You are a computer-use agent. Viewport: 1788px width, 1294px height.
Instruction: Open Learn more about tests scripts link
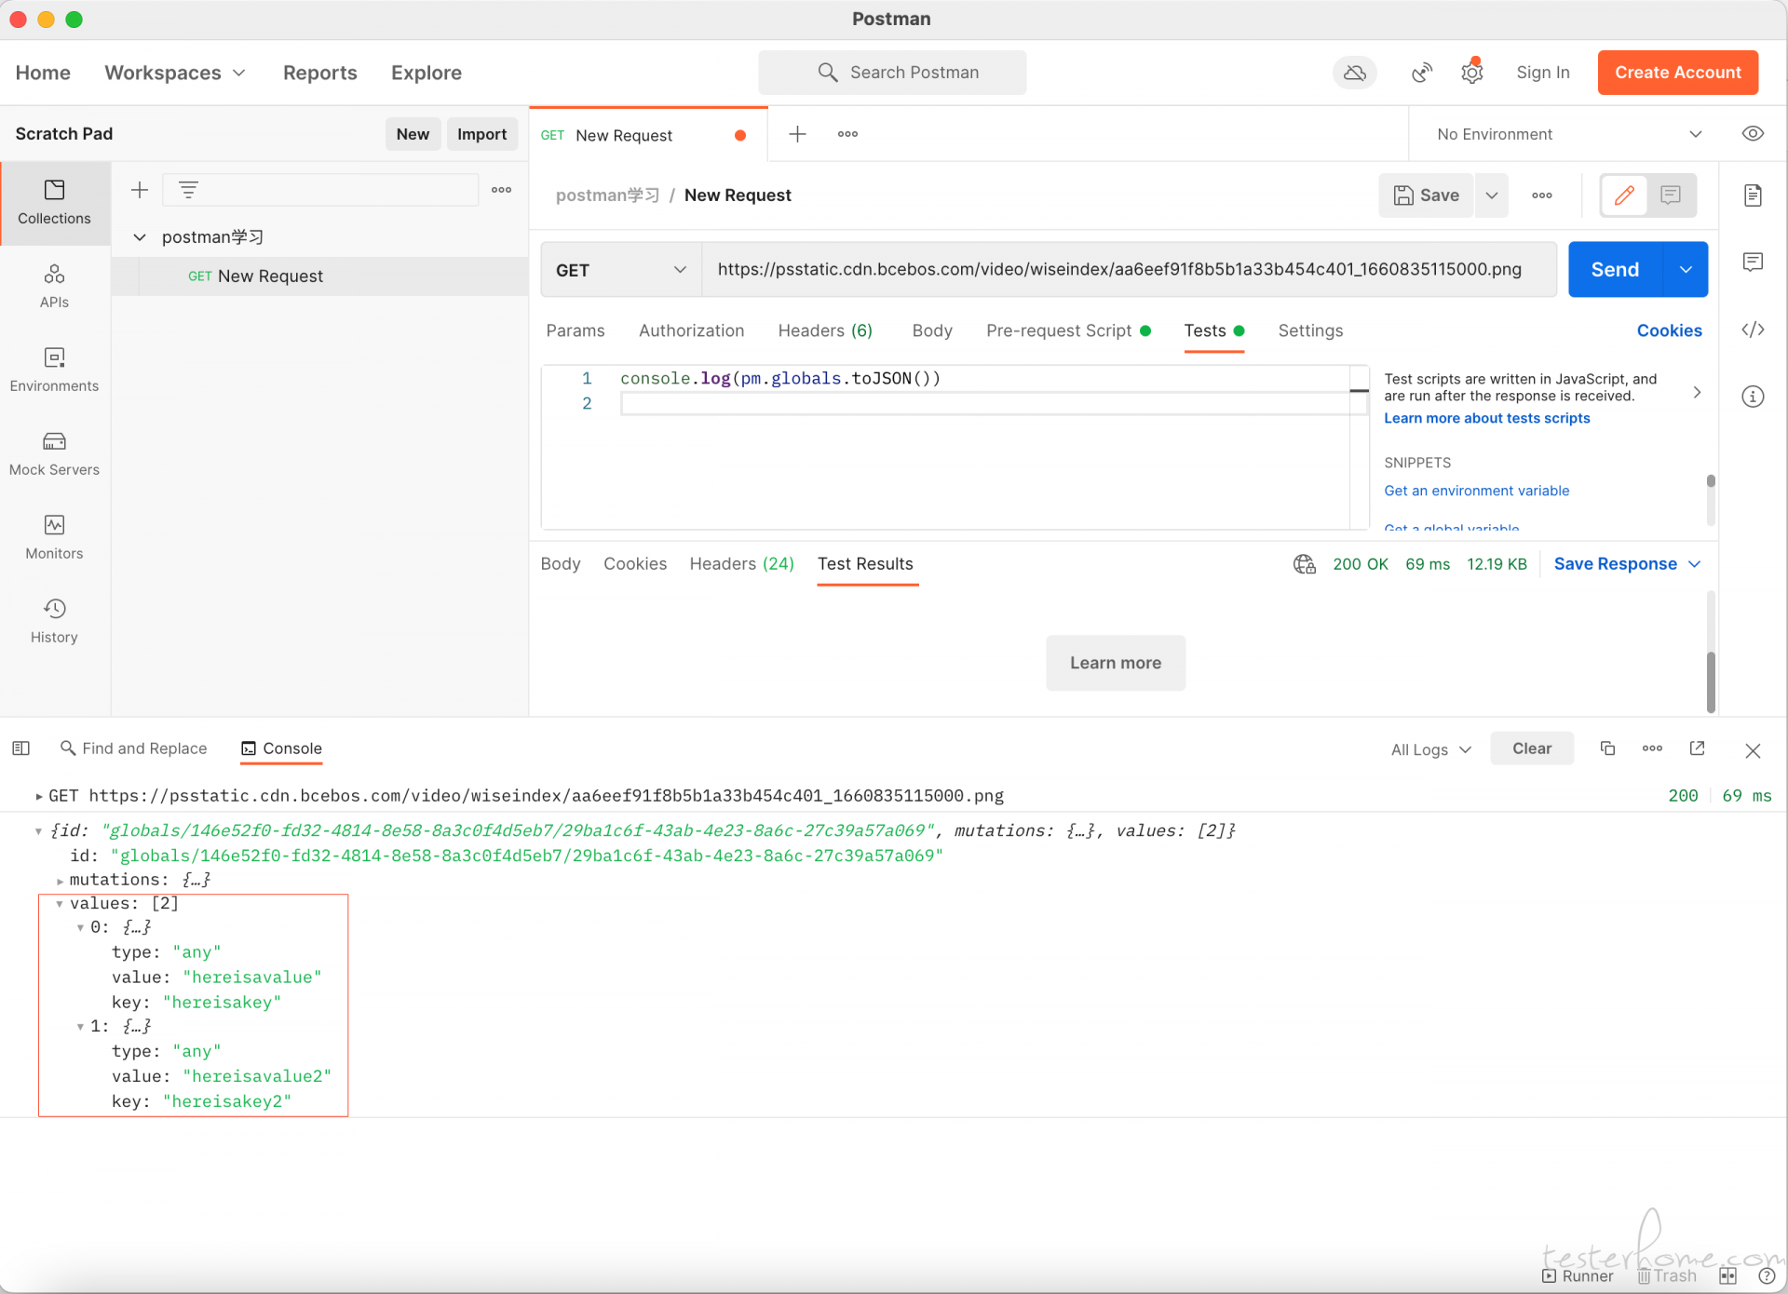[1486, 419]
